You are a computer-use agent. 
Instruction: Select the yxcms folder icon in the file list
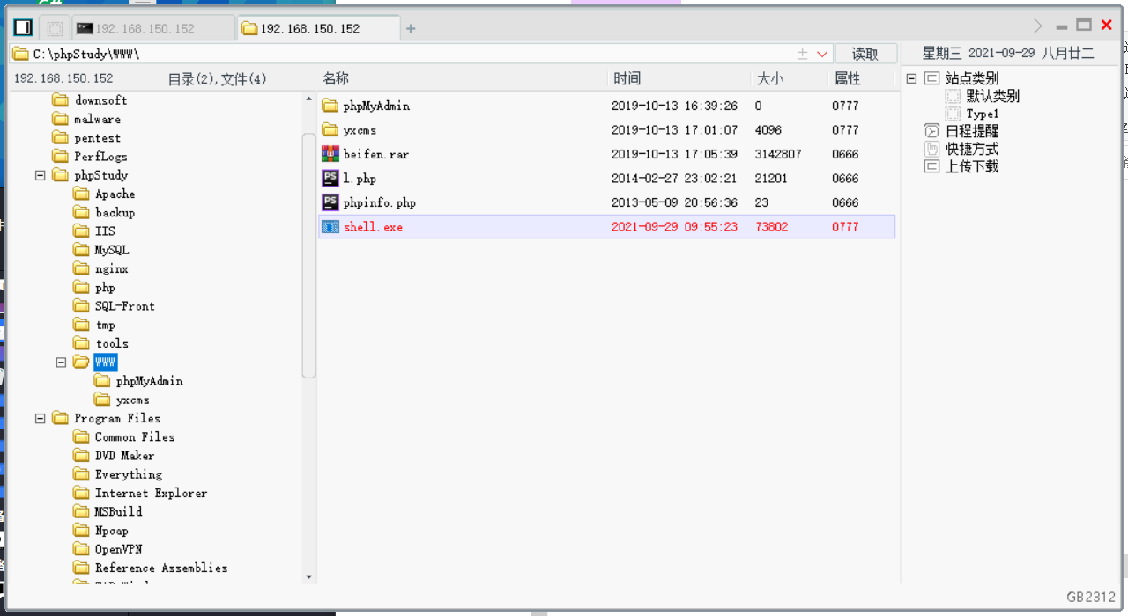(x=330, y=130)
